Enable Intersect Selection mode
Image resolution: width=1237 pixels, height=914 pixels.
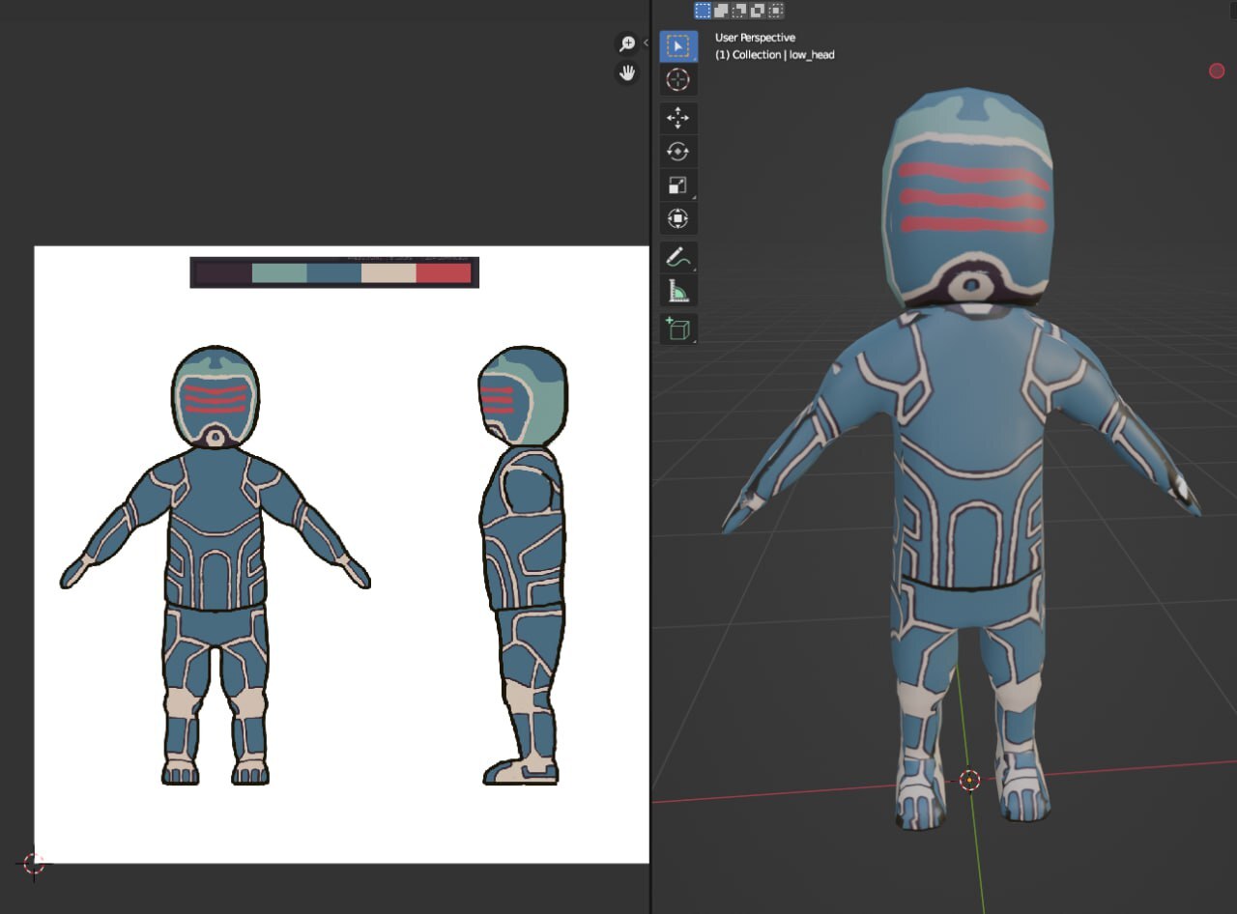776,11
